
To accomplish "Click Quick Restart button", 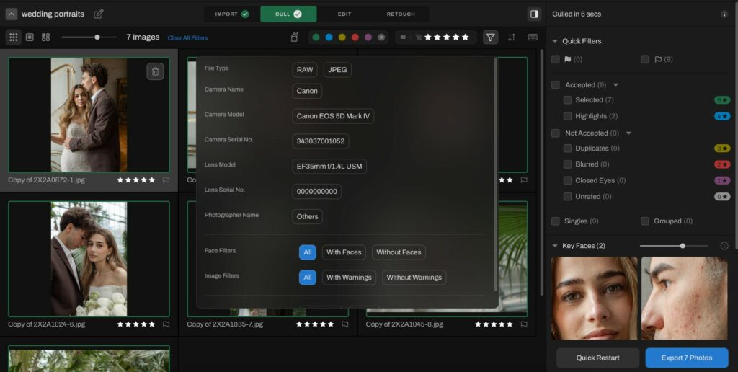I will click(x=597, y=358).
